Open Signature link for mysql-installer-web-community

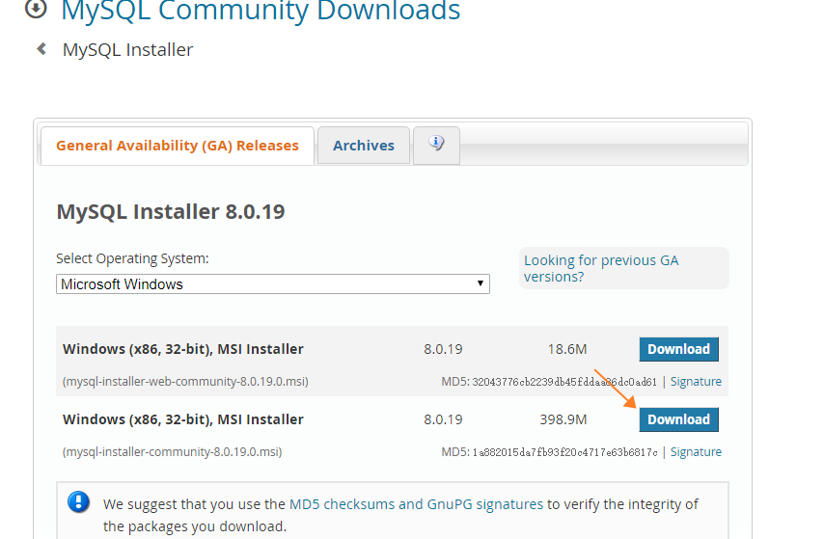[x=696, y=382]
